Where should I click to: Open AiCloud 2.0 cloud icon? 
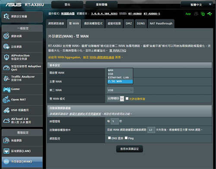coord(6,121)
